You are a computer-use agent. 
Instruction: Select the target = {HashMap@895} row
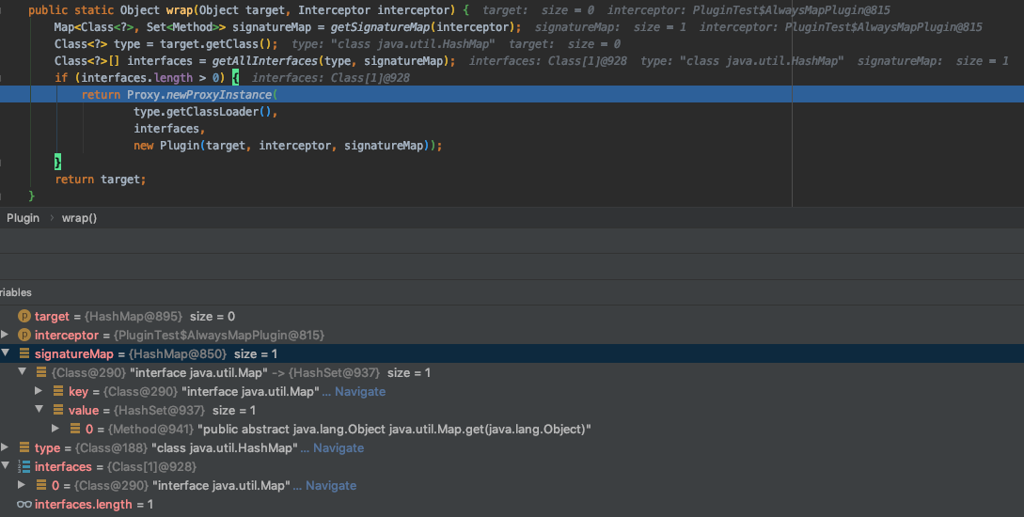pos(512,316)
